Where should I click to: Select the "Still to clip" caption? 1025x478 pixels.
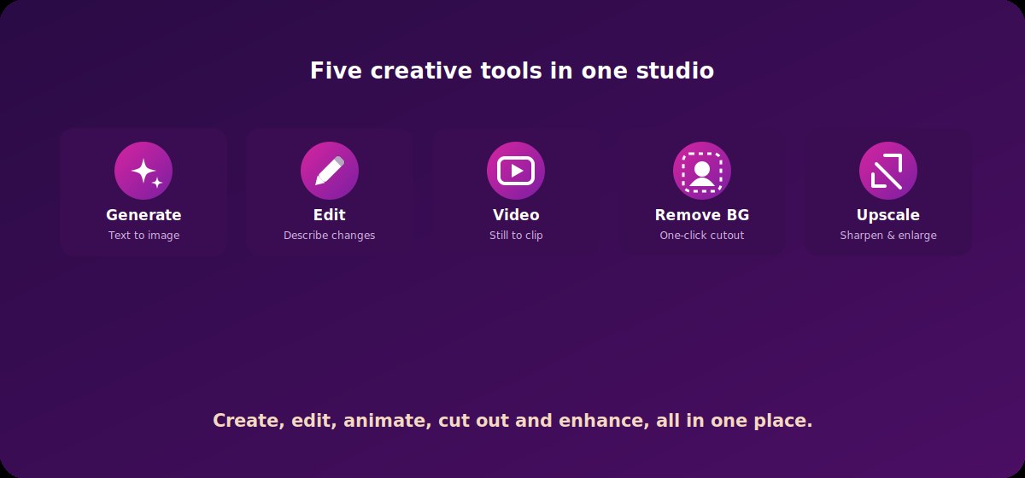coord(516,236)
